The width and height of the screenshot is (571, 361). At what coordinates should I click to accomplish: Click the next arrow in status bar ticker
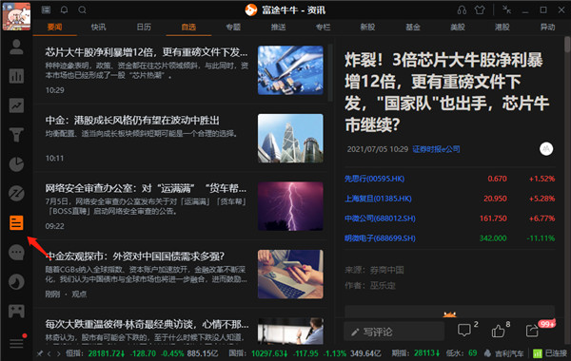pyautogui.click(x=58, y=353)
